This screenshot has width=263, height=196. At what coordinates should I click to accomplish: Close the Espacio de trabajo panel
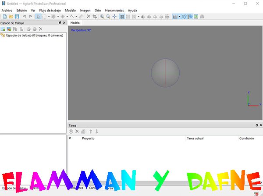point(64,23)
